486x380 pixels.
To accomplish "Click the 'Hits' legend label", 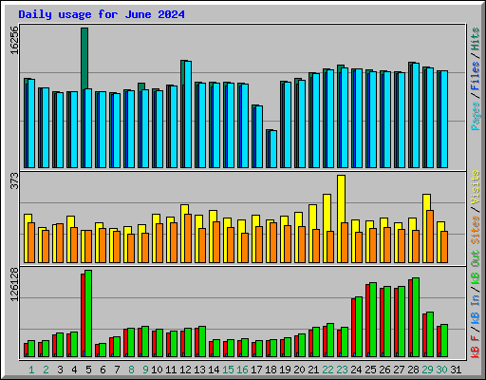I will click(x=476, y=39).
